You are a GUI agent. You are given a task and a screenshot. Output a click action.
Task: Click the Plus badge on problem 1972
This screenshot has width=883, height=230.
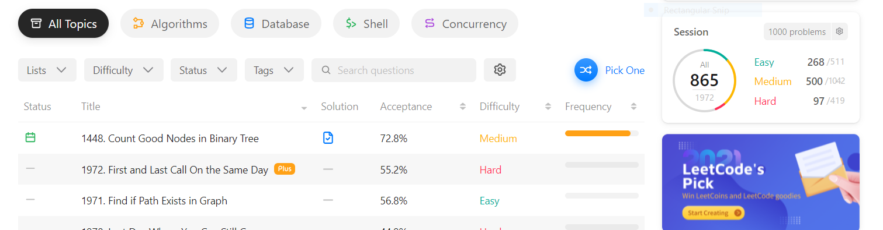tap(285, 169)
